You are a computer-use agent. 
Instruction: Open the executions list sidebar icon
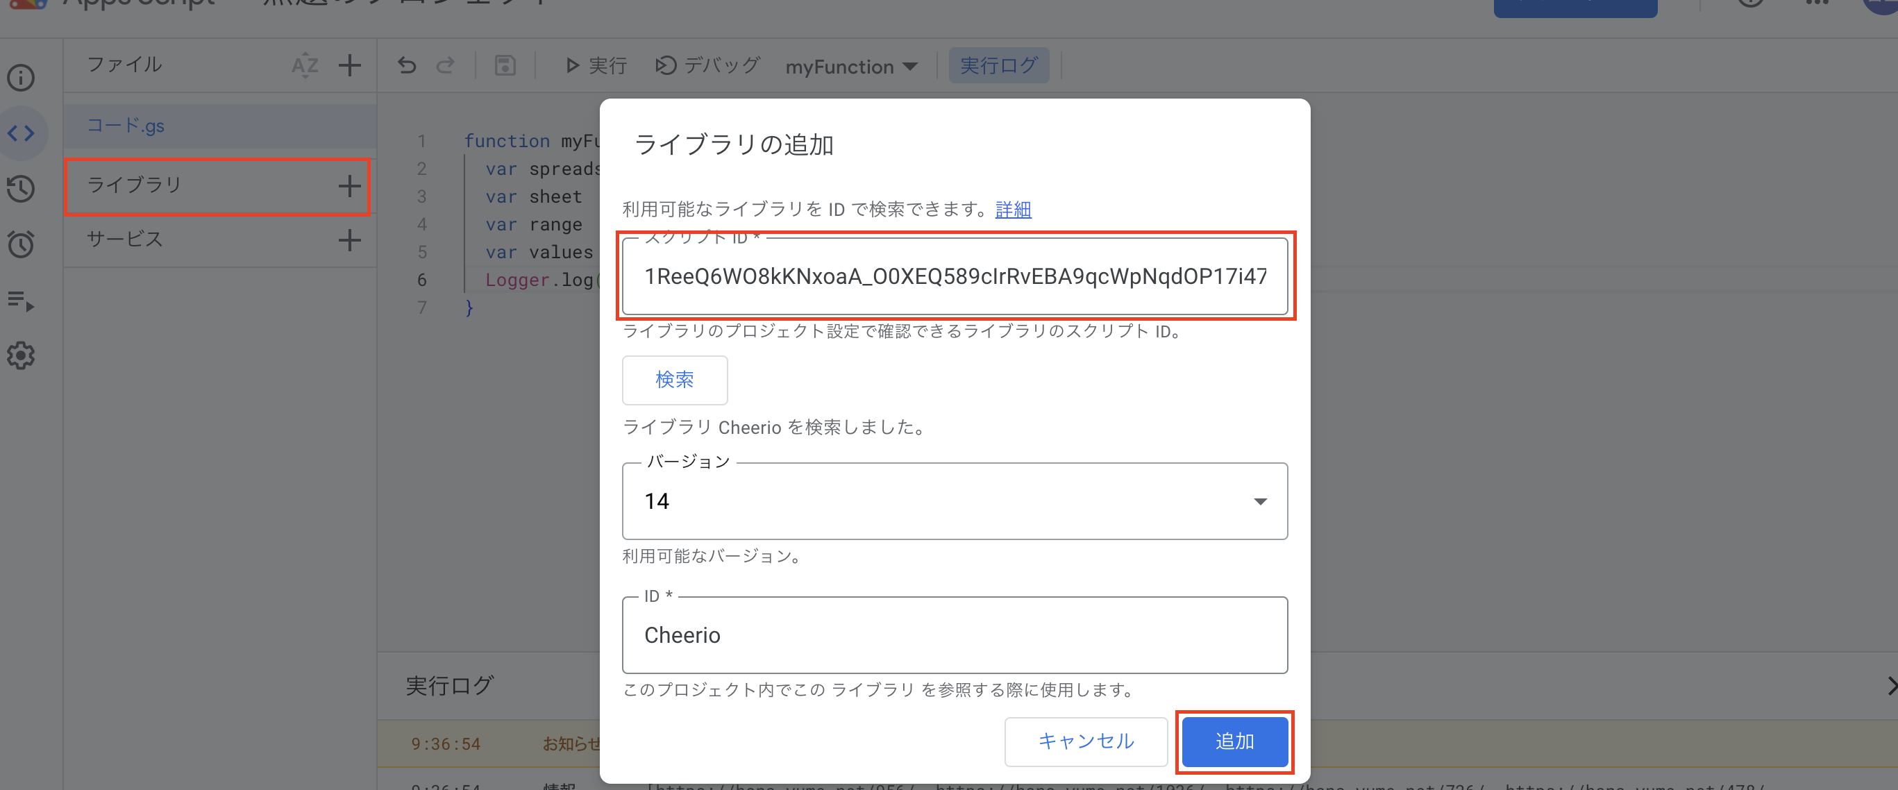[x=21, y=303]
